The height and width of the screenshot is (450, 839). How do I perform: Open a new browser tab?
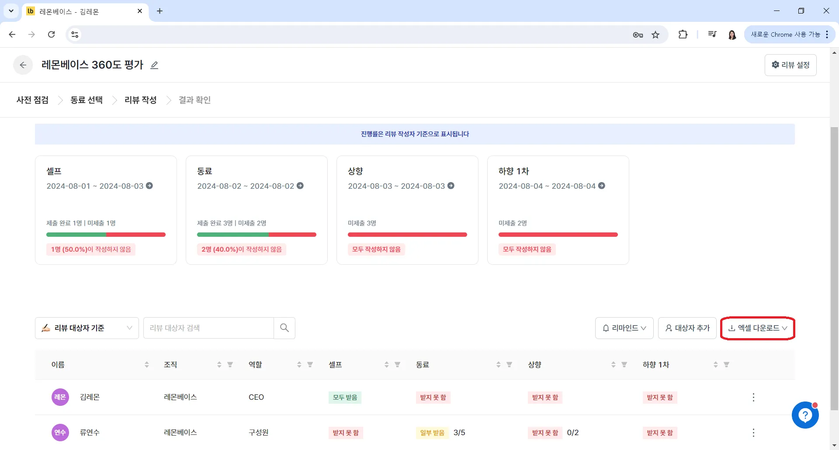point(160,11)
